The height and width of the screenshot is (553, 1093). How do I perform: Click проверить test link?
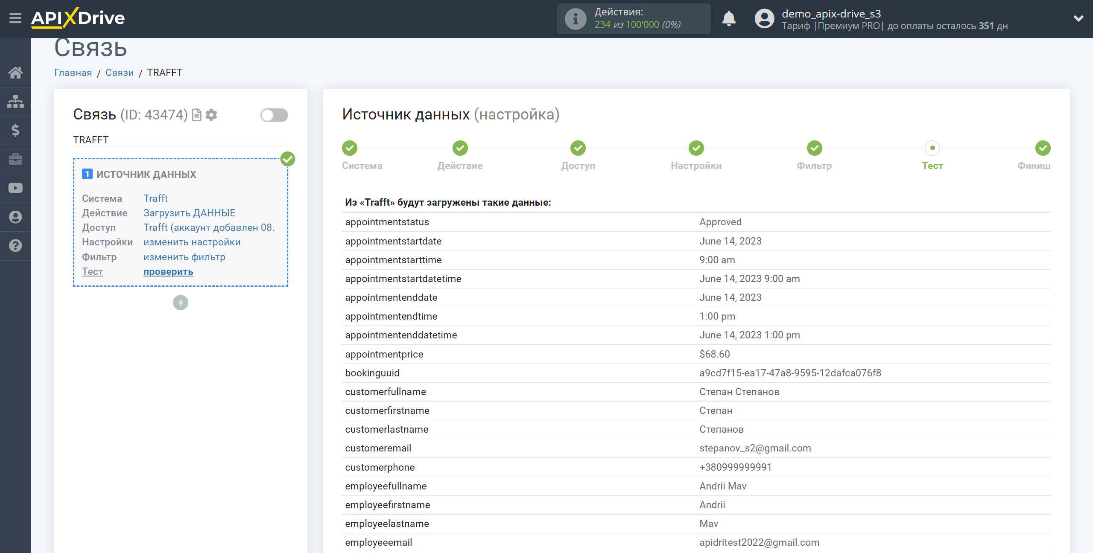pos(168,271)
